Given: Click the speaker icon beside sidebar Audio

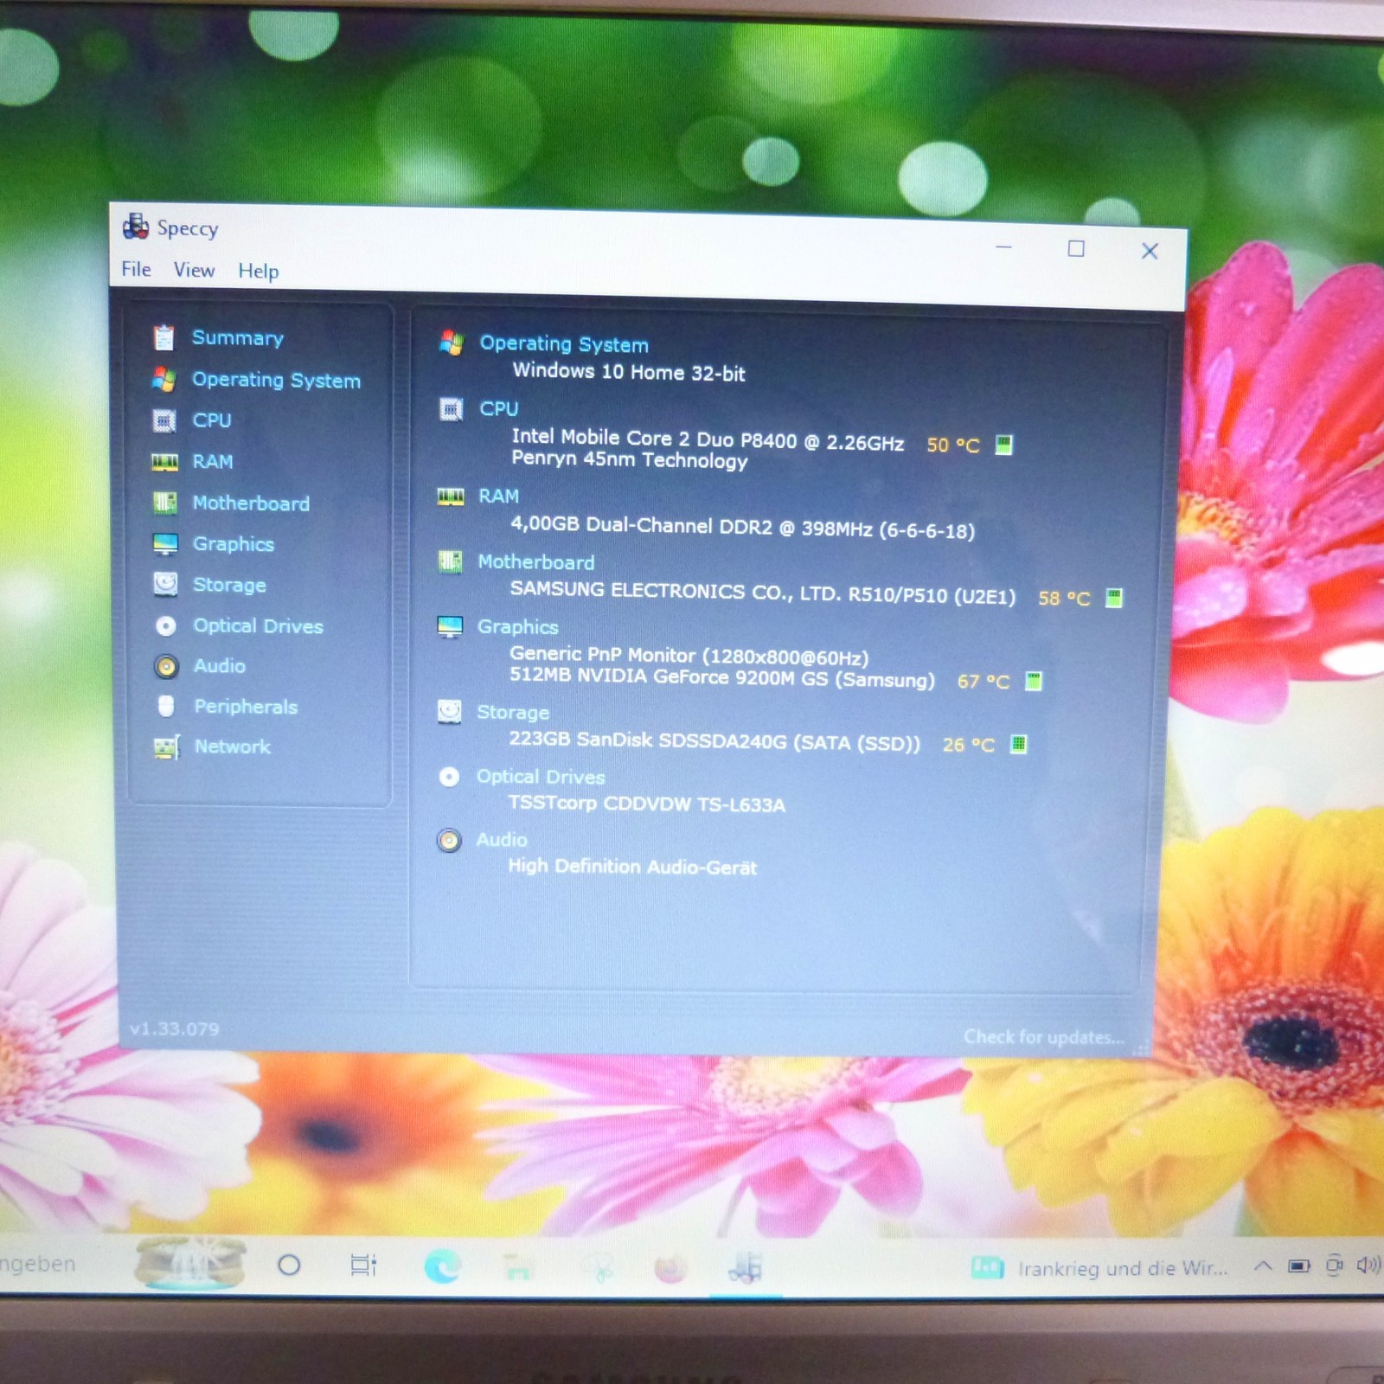Looking at the screenshot, I should (x=166, y=666).
